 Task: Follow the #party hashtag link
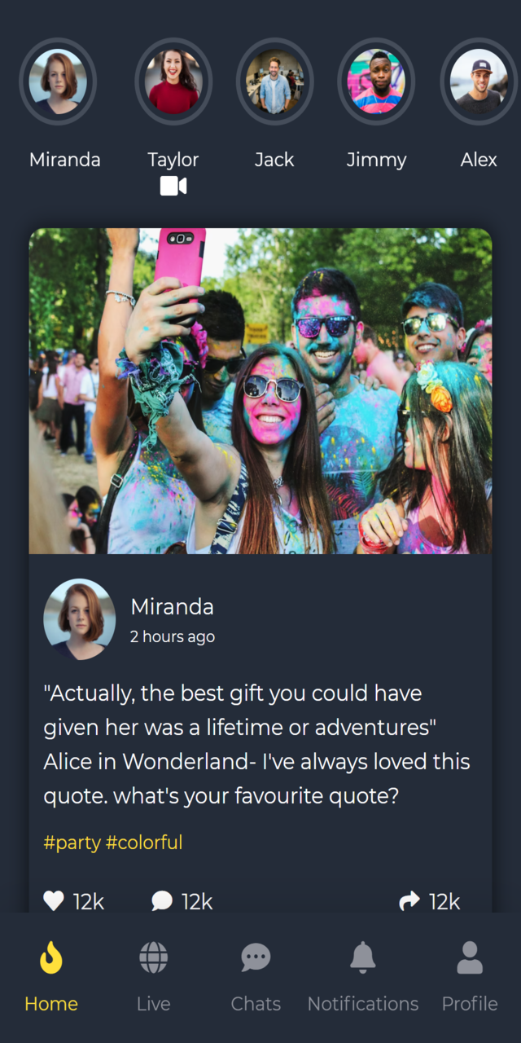click(72, 843)
